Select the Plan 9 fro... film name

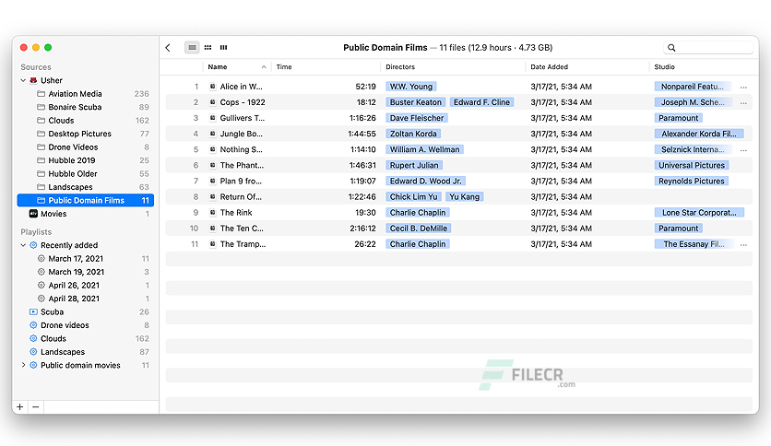[241, 182]
